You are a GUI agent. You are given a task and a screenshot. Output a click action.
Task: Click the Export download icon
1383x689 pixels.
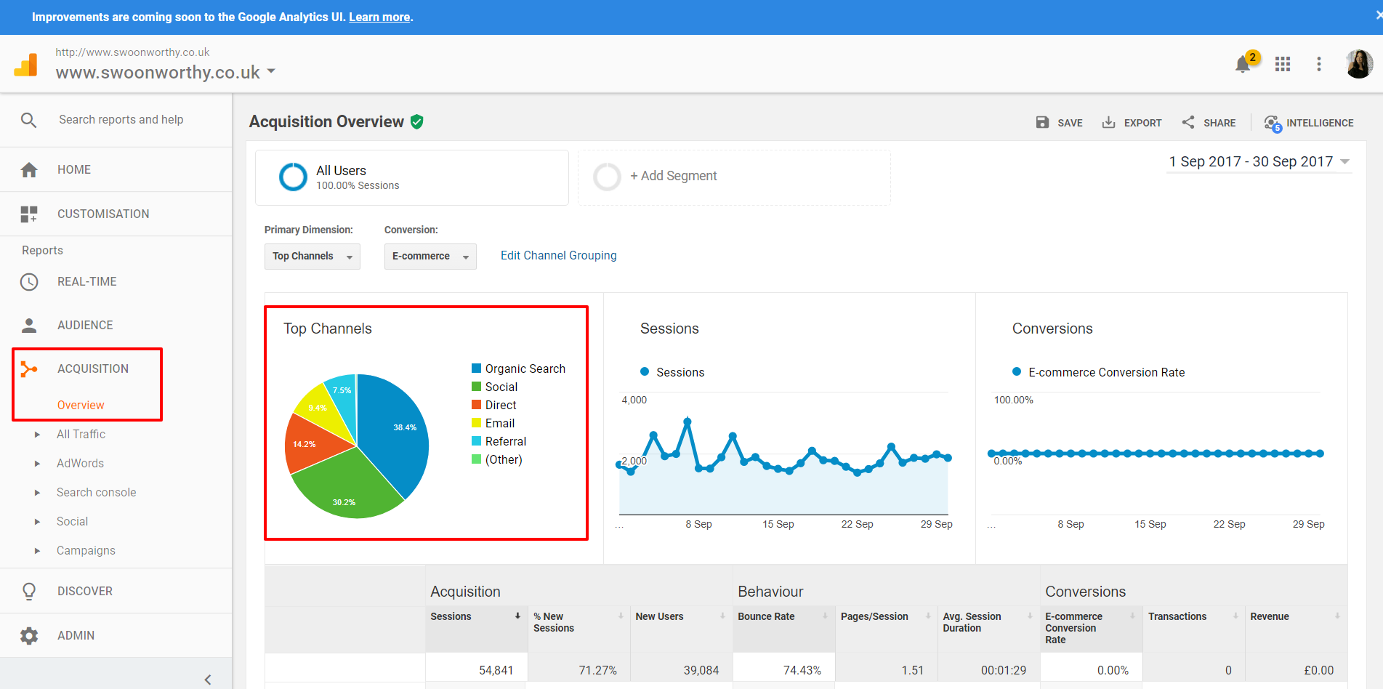pos(1108,123)
